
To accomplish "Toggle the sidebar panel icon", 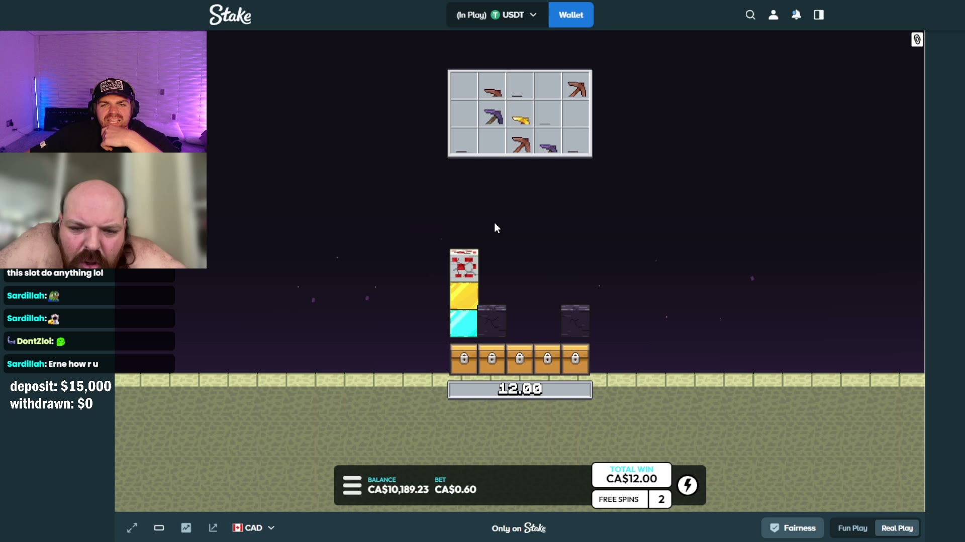I will point(819,15).
